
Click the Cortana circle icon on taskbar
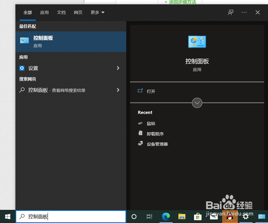pos(134,217)
